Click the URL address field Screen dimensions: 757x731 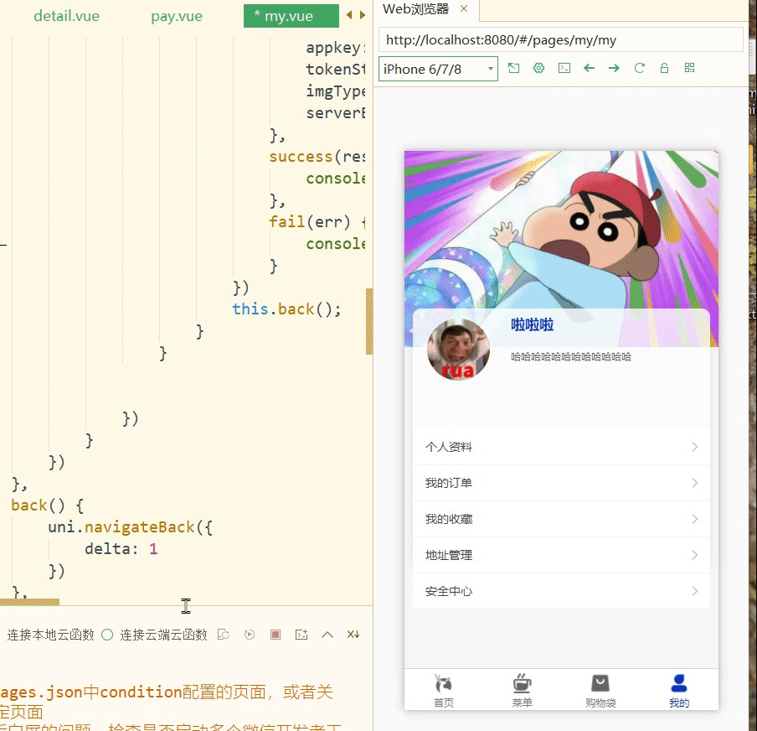pos(560,39)
